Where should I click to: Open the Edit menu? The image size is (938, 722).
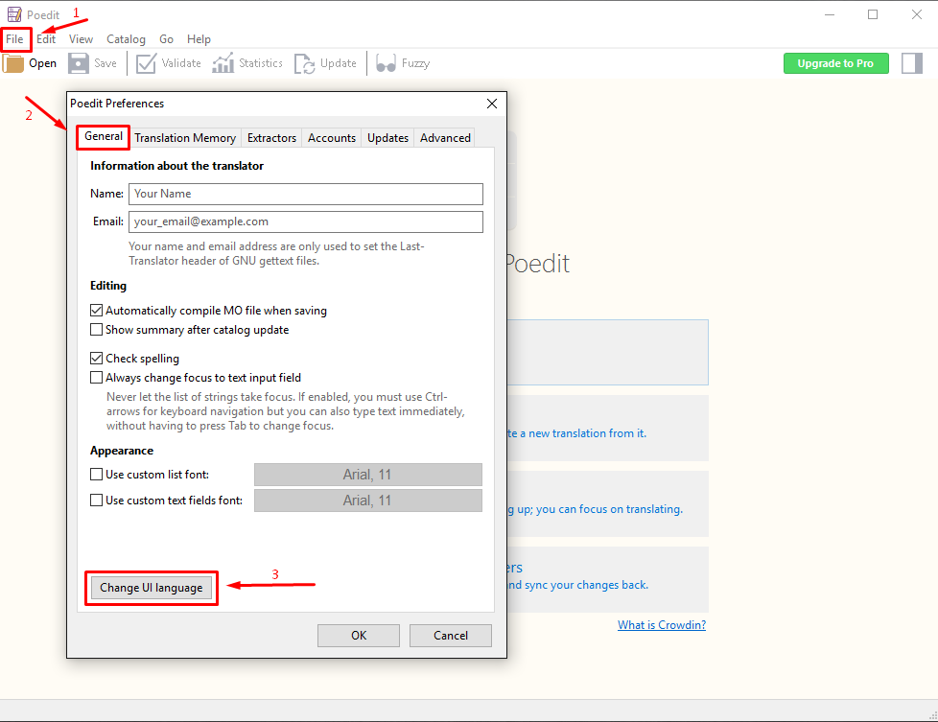coord(46,39)
